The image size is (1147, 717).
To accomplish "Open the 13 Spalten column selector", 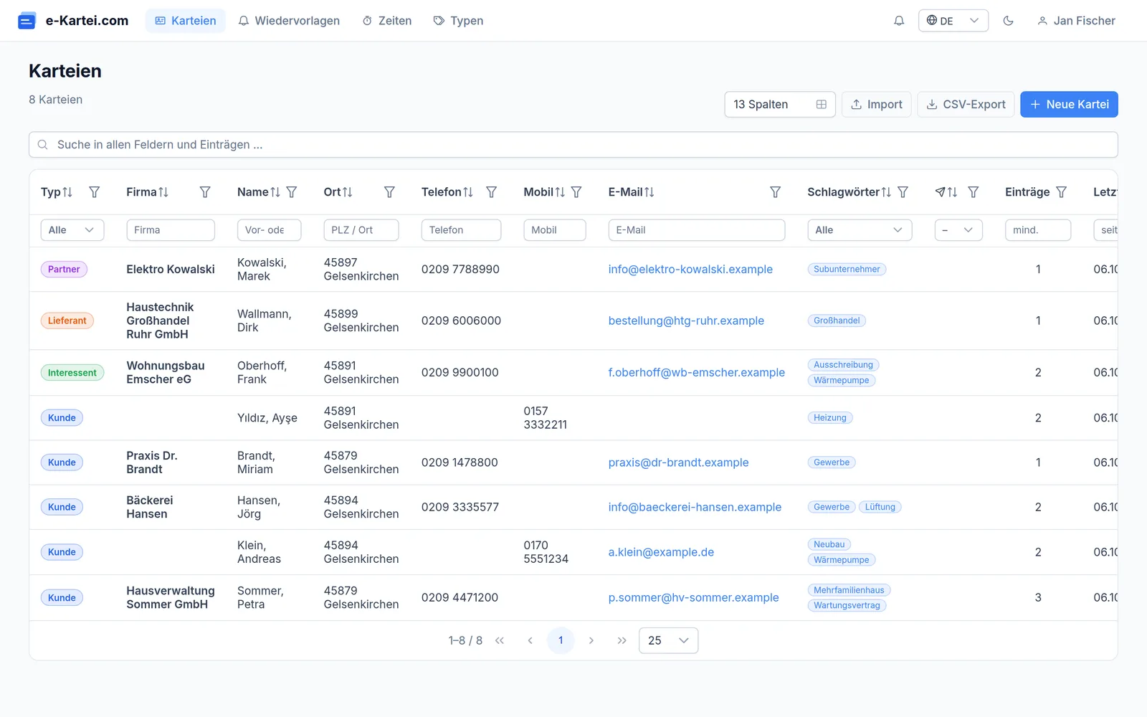I will tap(780, 105).
